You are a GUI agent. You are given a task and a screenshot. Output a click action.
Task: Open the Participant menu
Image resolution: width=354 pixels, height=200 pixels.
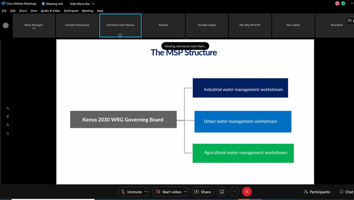tap(71, 11)
